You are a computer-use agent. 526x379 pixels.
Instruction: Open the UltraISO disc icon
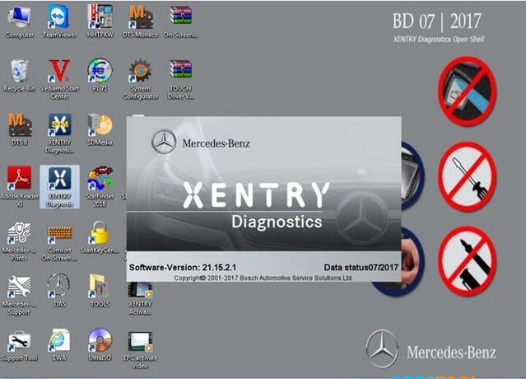tap(100, 341)
